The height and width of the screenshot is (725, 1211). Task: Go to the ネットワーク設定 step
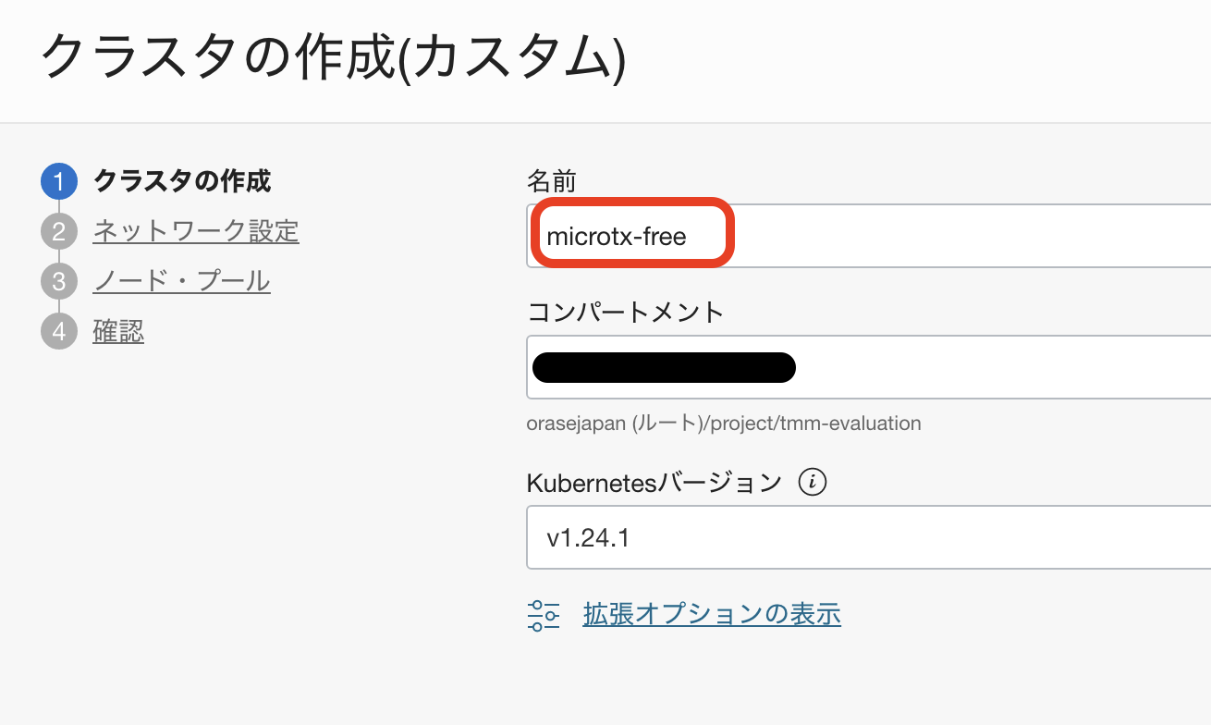[196, 231]
